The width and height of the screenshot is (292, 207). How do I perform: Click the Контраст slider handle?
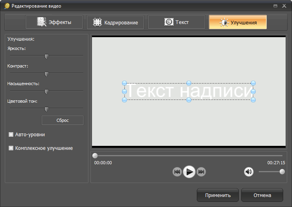click(46, 74)
